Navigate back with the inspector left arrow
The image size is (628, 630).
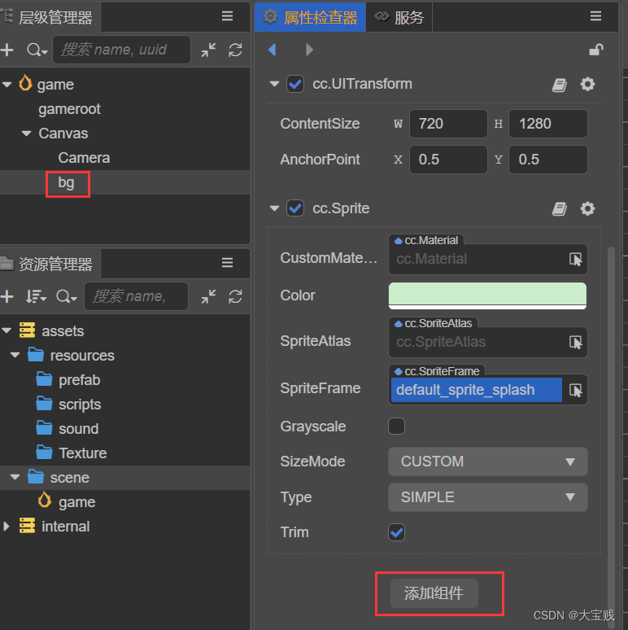(273, 50)
